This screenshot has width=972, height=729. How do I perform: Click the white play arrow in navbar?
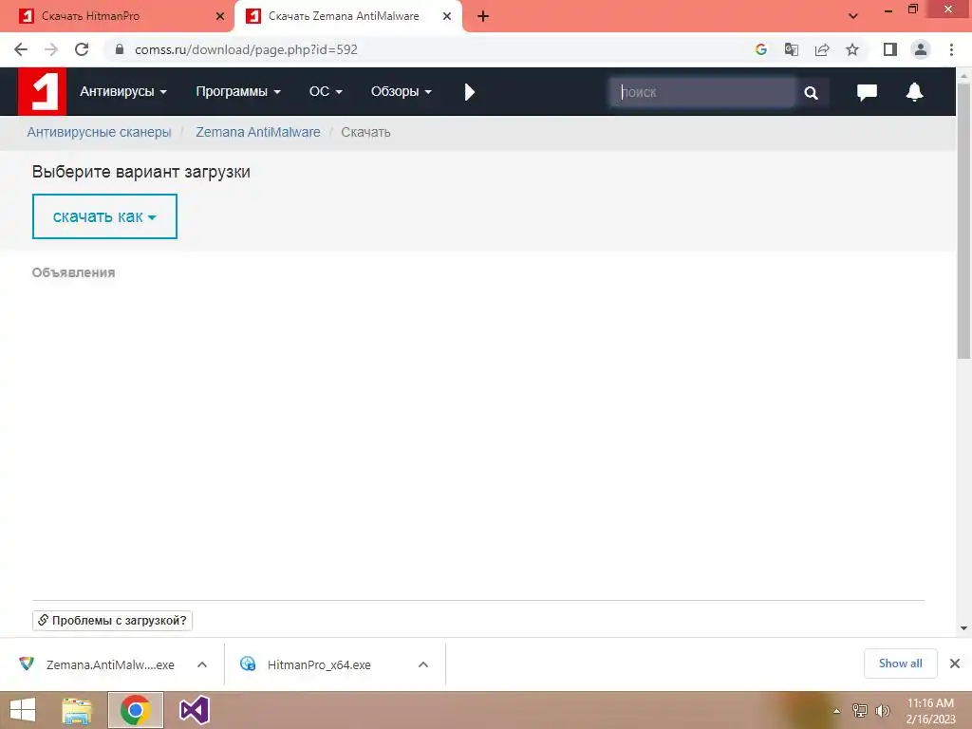coord(469,92)
